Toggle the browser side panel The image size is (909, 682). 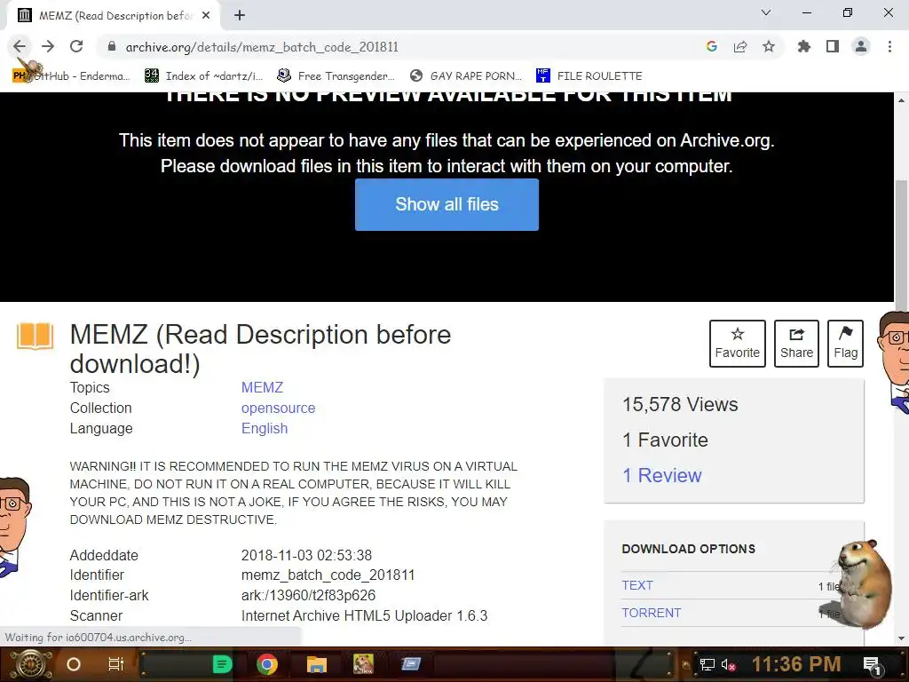833,46
